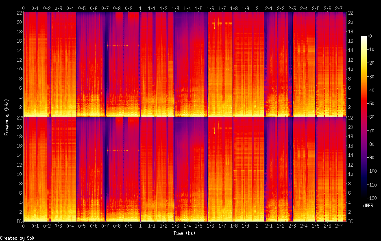Click the 15 kHz tone line in the lower channel

(x=118, y=150)
